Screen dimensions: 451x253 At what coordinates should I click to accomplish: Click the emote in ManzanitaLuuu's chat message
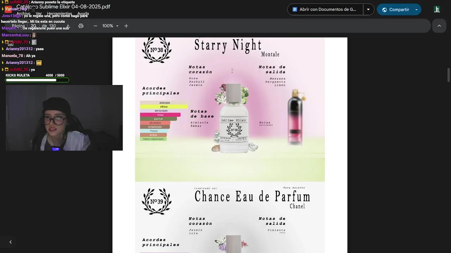pos(34,35)
